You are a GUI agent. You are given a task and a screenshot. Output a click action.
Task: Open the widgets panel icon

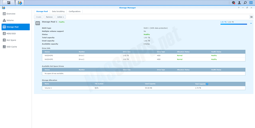tap(251, 2)
